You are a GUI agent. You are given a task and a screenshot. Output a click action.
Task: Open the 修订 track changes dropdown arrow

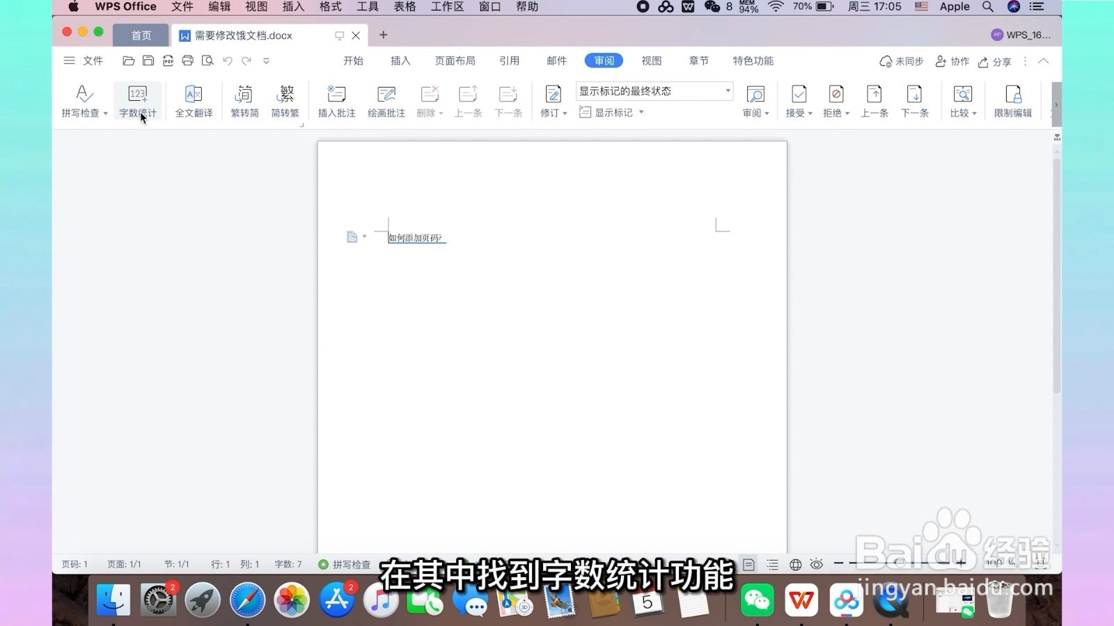point(564,112)
